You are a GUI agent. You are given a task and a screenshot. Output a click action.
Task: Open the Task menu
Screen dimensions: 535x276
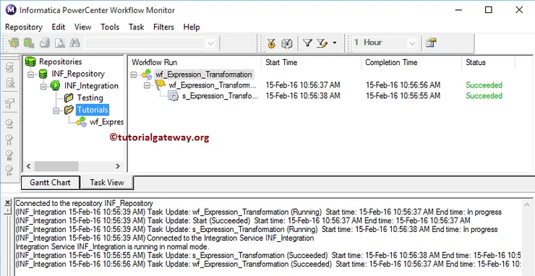pos(136,27)
